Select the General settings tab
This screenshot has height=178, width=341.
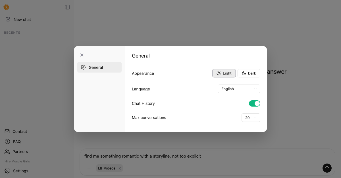[99, 67]
